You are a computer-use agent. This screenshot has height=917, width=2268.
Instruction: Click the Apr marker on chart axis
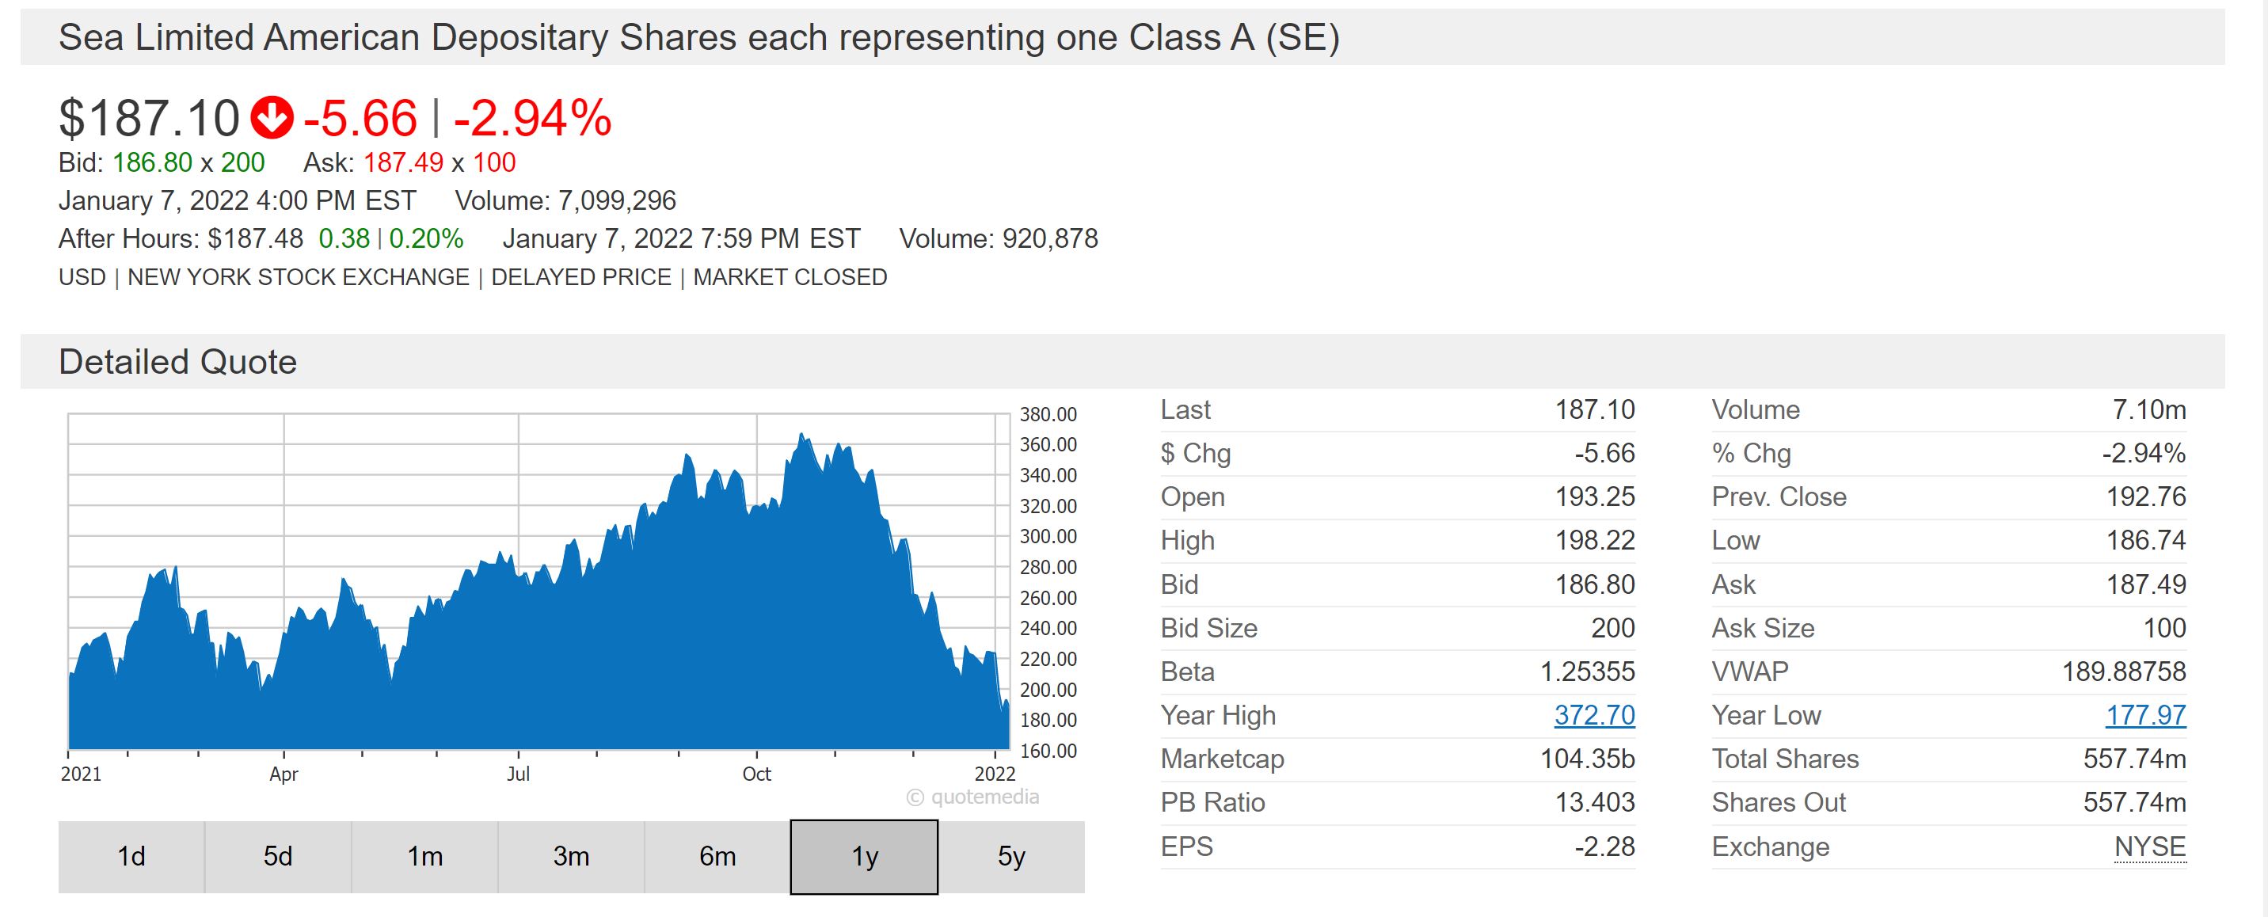point(283,774)
